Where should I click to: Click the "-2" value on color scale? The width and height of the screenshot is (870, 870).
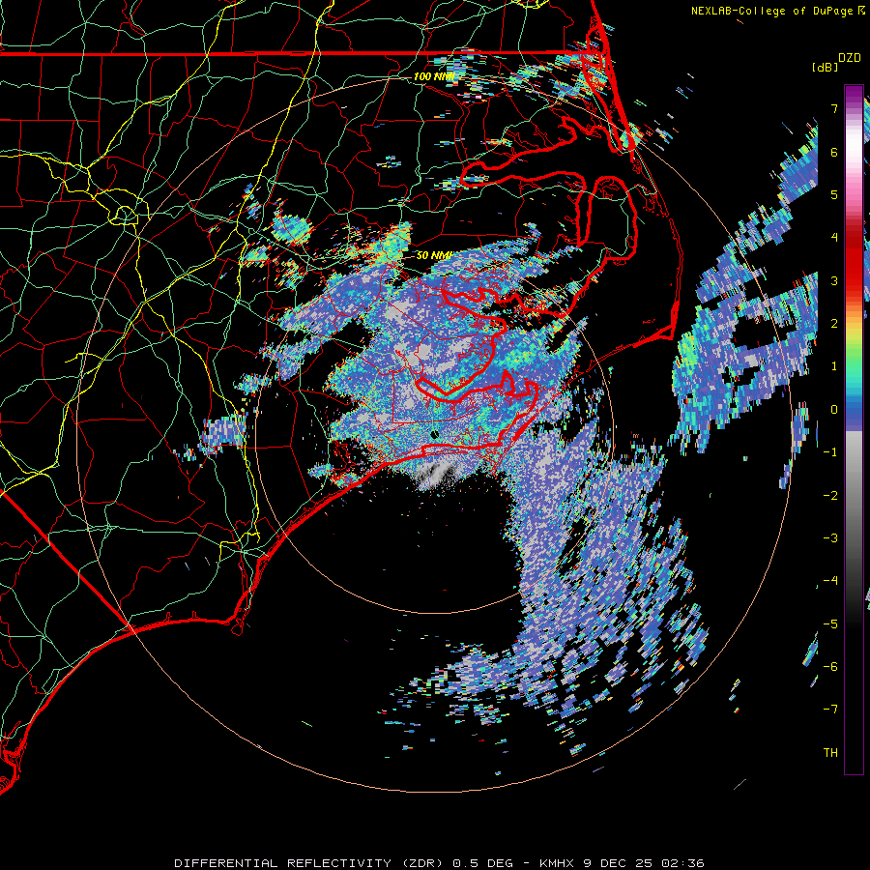click(830, 496)
